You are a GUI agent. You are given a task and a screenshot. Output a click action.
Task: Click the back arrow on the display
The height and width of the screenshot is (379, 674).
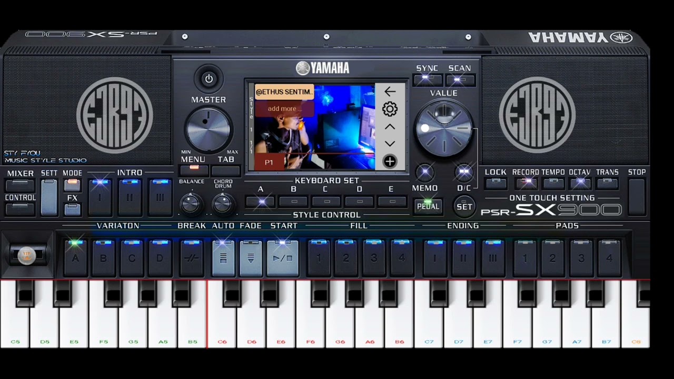[390, 92]
